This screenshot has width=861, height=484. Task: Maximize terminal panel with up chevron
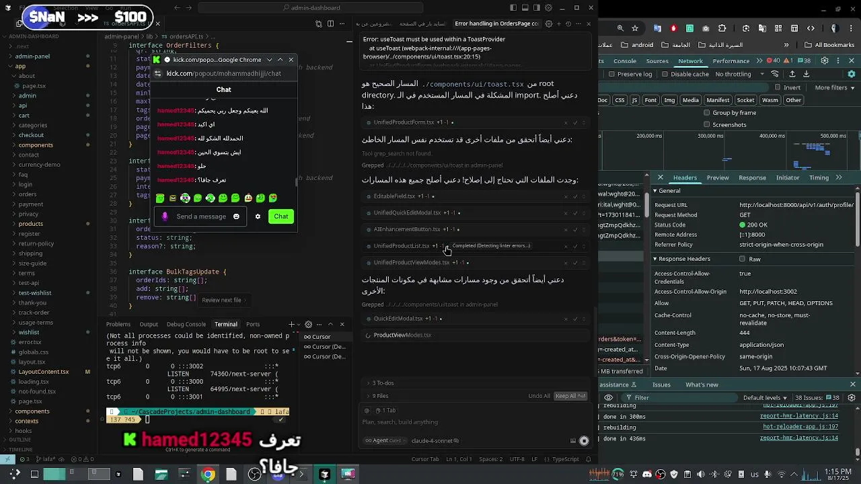pos(330,324)
